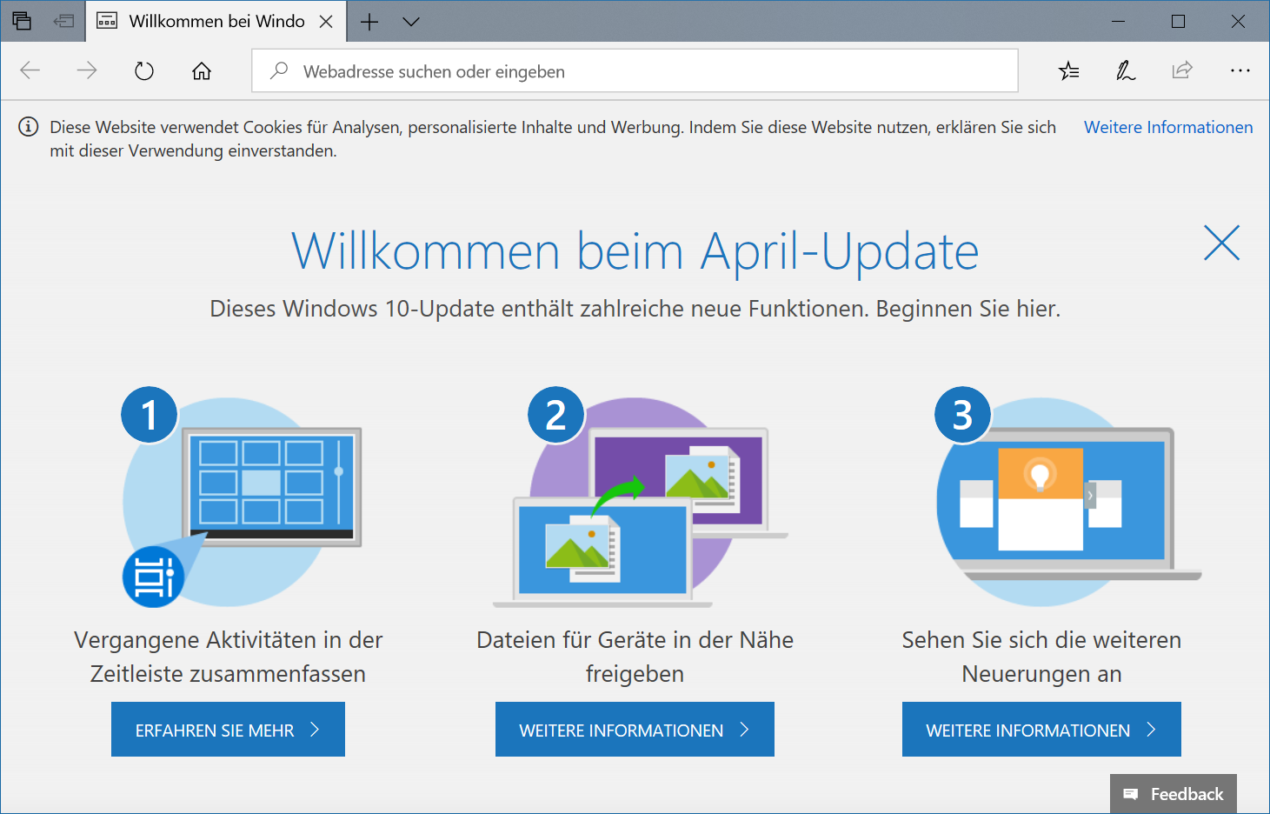
Task: Select the Willkommen bei Windows tab
Action: tap(216, 21)
